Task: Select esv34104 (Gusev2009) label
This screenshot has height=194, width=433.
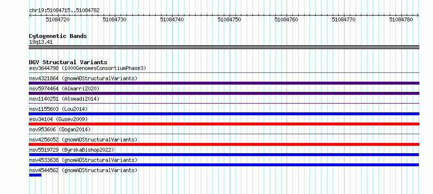Action: [58, 119]
